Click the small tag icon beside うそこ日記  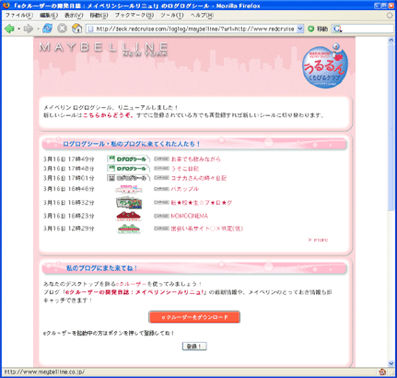point(161,169)
